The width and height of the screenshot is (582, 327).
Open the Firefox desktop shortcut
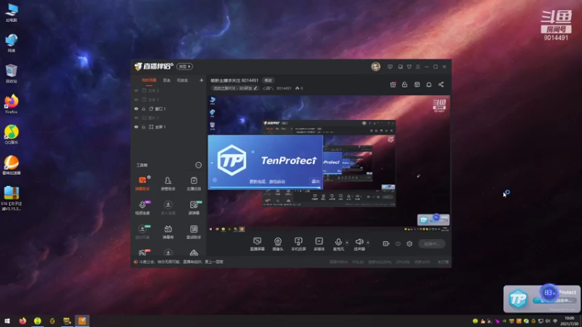(11, 104)
